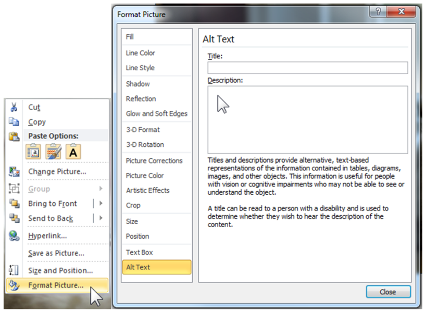Open the Picture Corrections category
Screen dimensions: 425x310
click(154, 160)
